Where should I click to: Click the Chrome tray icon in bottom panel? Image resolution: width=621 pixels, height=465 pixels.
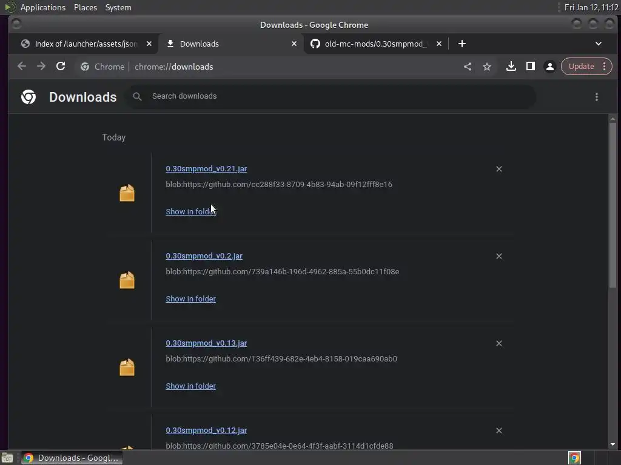pyautogui.click(x=574, y=458)
